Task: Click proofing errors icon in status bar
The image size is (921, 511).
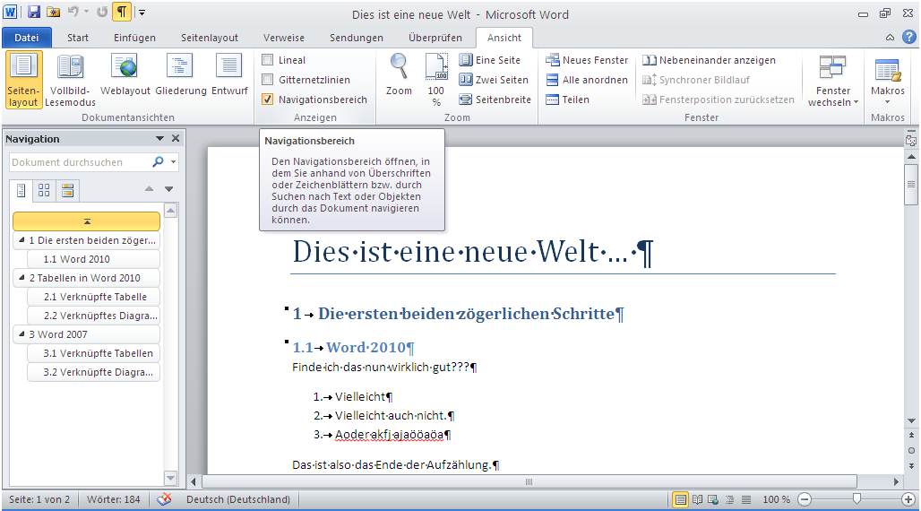Action: coord(165,499)
